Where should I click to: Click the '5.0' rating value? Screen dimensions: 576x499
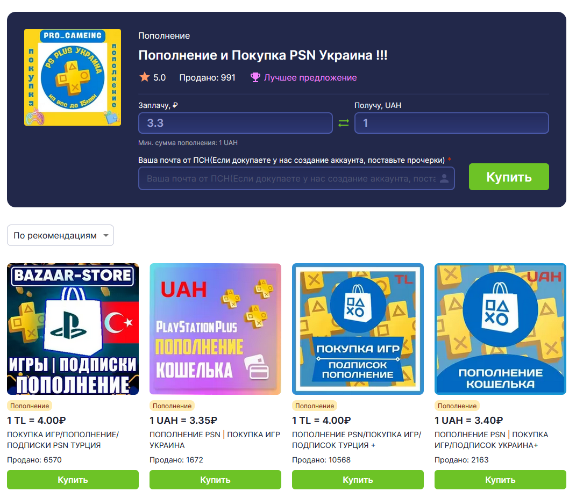coord(159,77)
